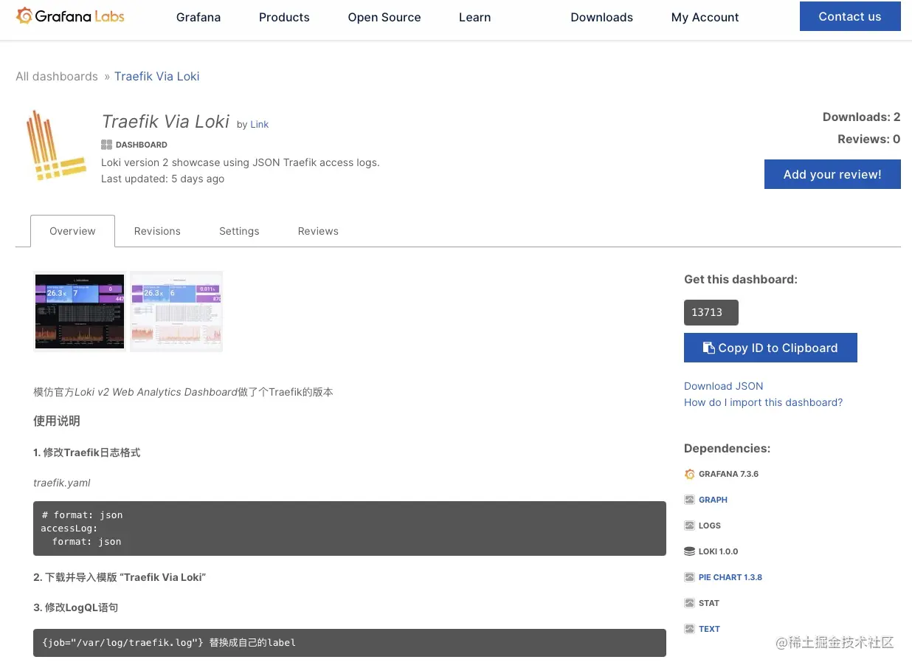The height and width of the screenshot is (668, 912).
Task: Click the STAT dependency text
Action: pos(709,603)
